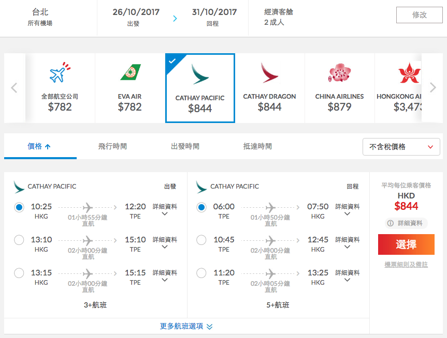Expand 詳細資料 for the 10:25 outbound flight
Screen dimensions: 447x338
[x=165, y=209]
